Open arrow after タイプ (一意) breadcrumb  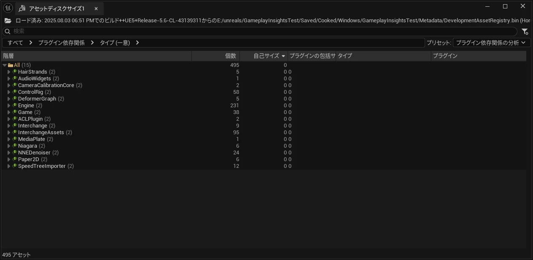click(137, 42)
